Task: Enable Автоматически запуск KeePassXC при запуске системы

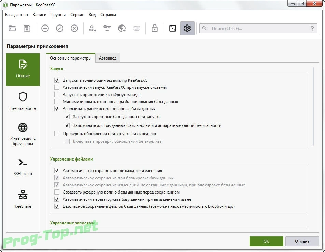Action: tap(57, 87)
